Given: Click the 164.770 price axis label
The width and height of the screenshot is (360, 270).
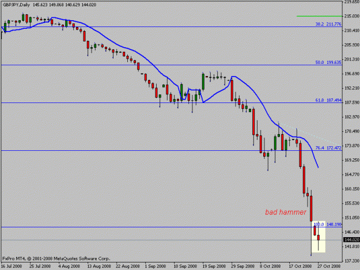Looking at the screenshot, I should coord(352,174).
